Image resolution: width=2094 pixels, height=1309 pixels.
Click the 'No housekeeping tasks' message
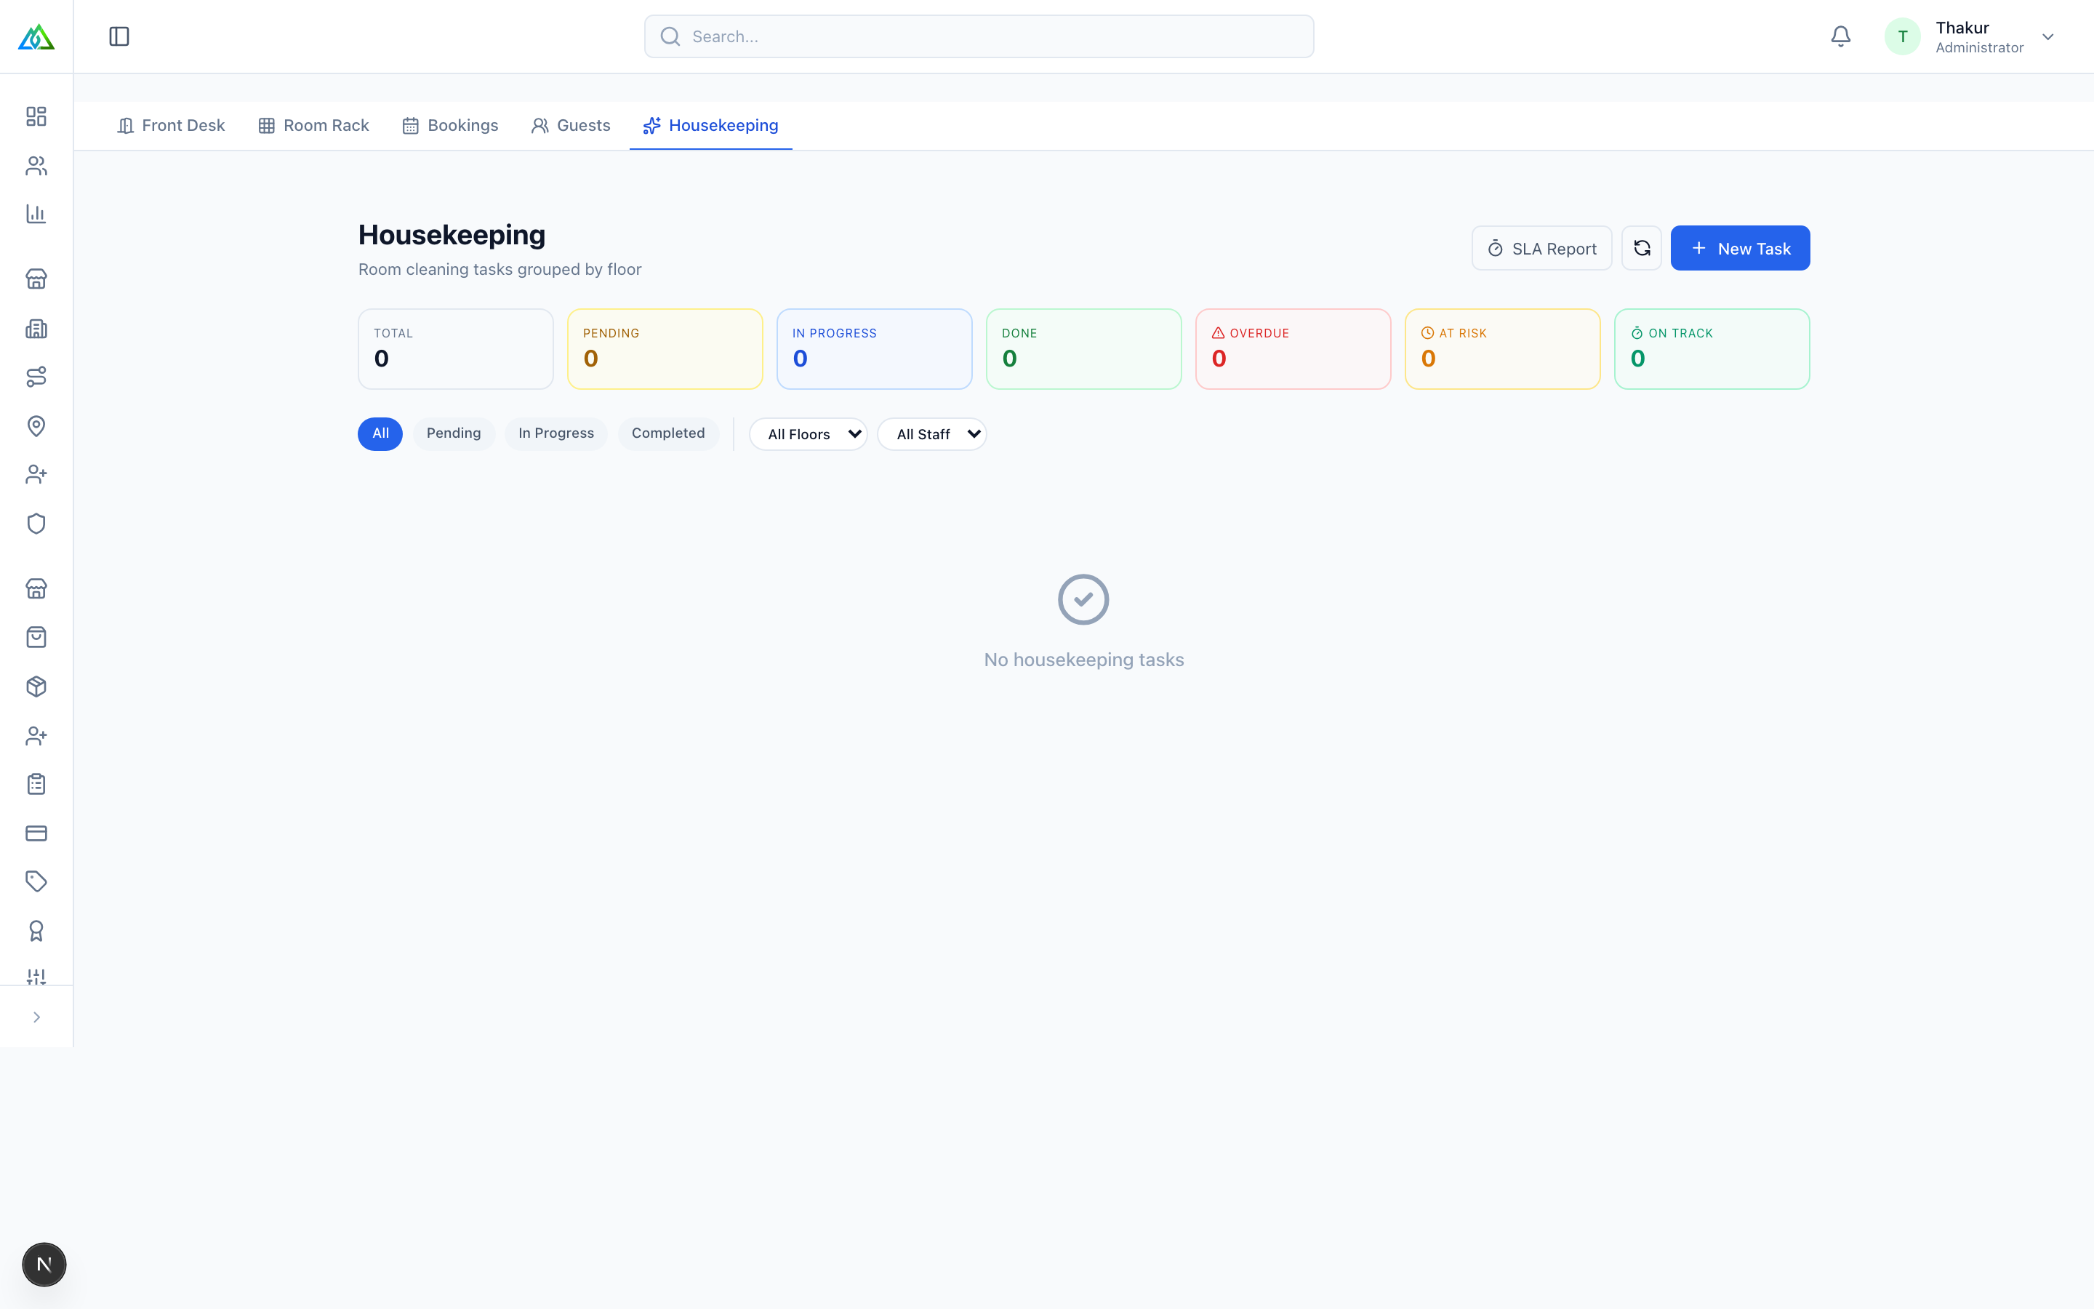[1083, 660]
